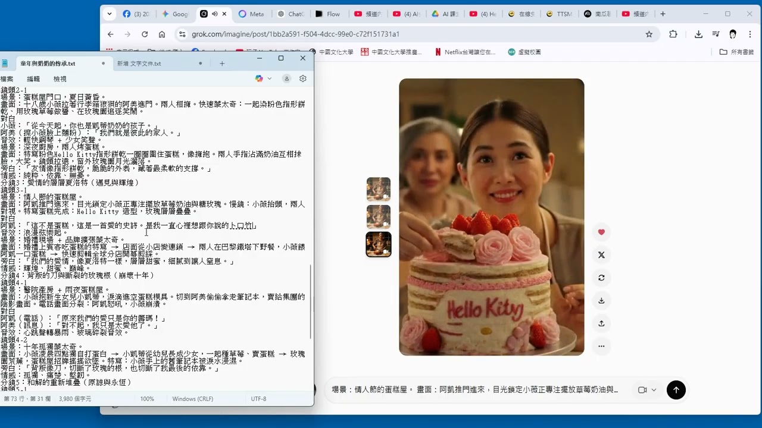Switch to the Google Gemini tab
The height and width of the screenshot is (428, 762).
click(x=175, y=14)
